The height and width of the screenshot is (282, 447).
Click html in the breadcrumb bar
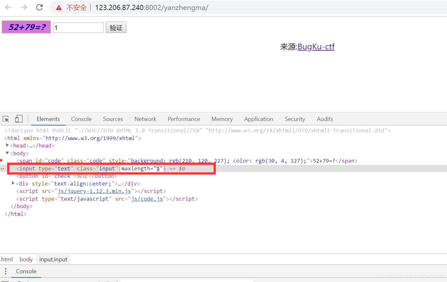coord(7,259)
